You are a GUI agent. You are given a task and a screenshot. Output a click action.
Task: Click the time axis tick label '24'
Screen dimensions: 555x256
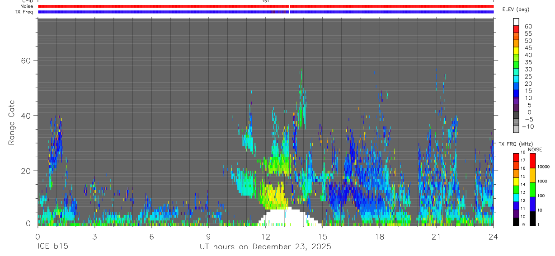[x=493, y=237]
